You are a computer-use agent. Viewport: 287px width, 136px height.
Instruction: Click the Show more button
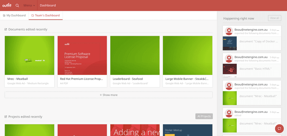109,95
